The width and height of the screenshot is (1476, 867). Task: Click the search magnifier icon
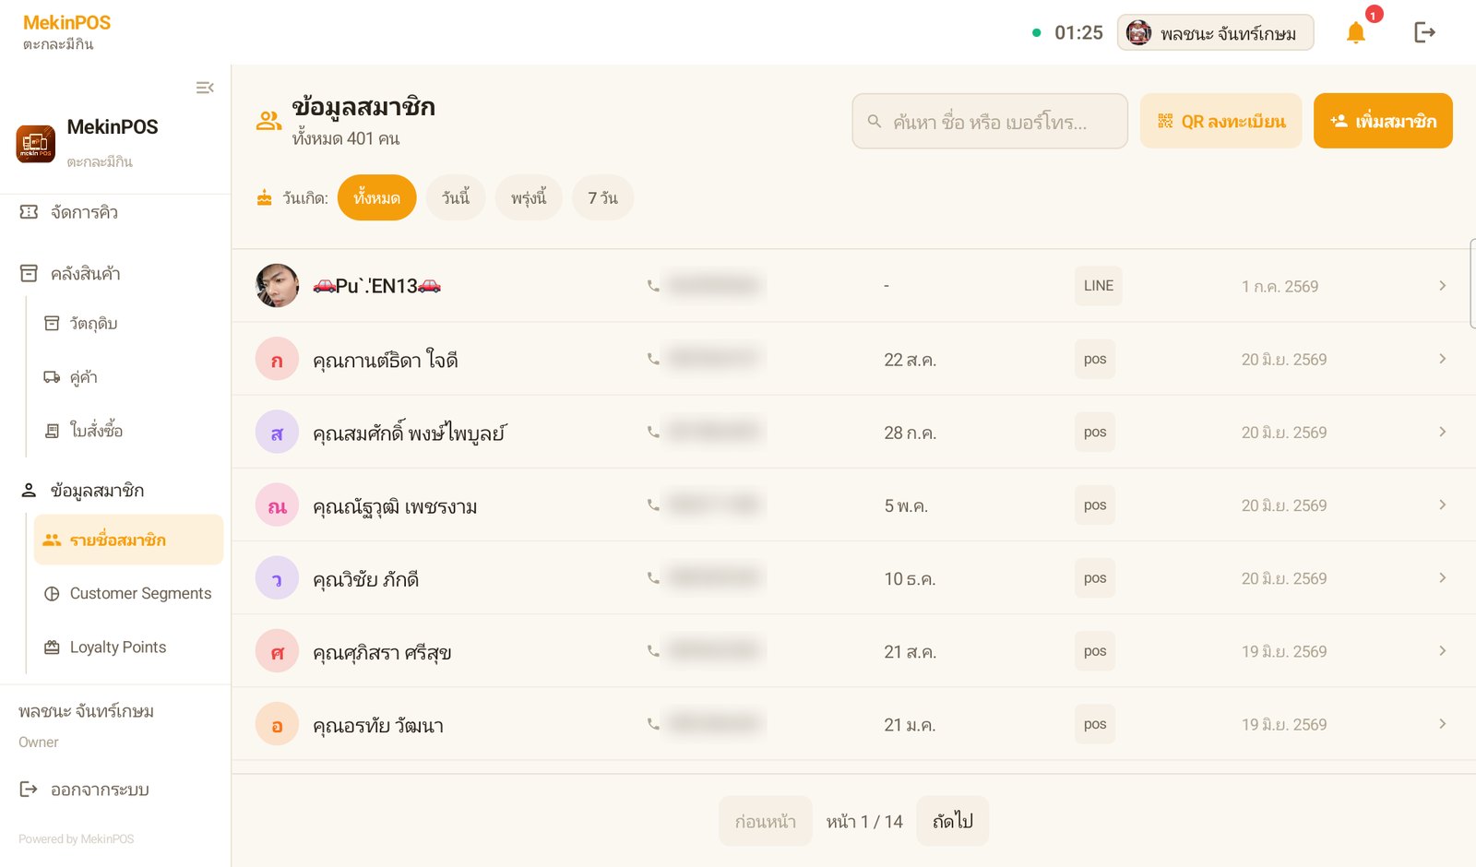pyautogui.click(x=875, y=121)
